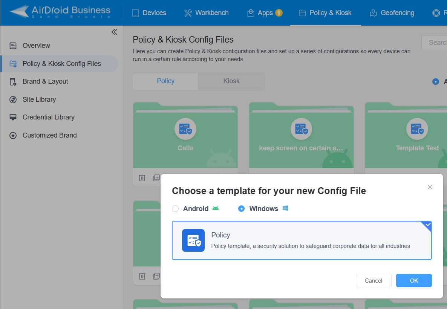Click the search input field
The image size is (447, 309).
tap(435, 43)
